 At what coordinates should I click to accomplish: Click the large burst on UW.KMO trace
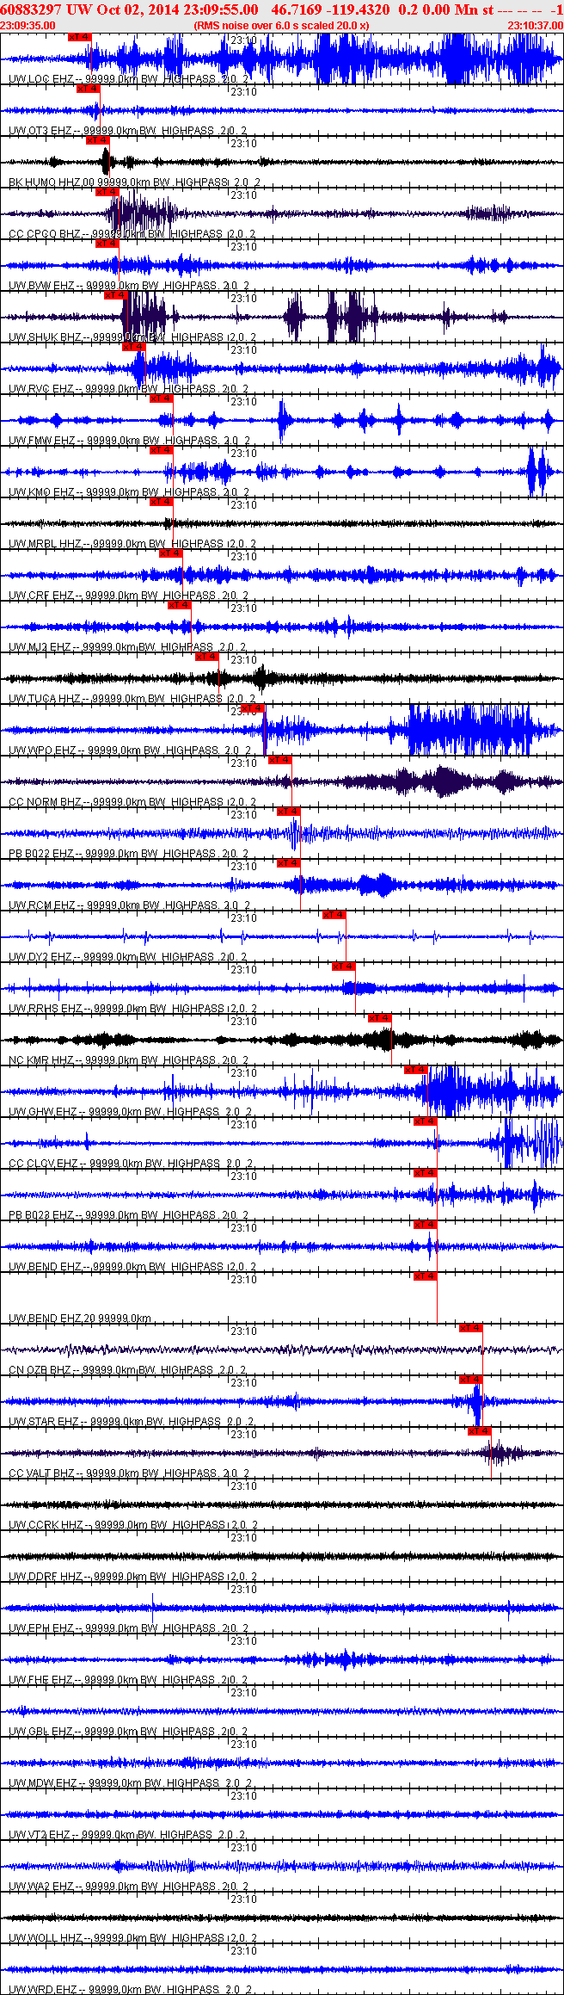pyautogui.click(x=541, y=472)
